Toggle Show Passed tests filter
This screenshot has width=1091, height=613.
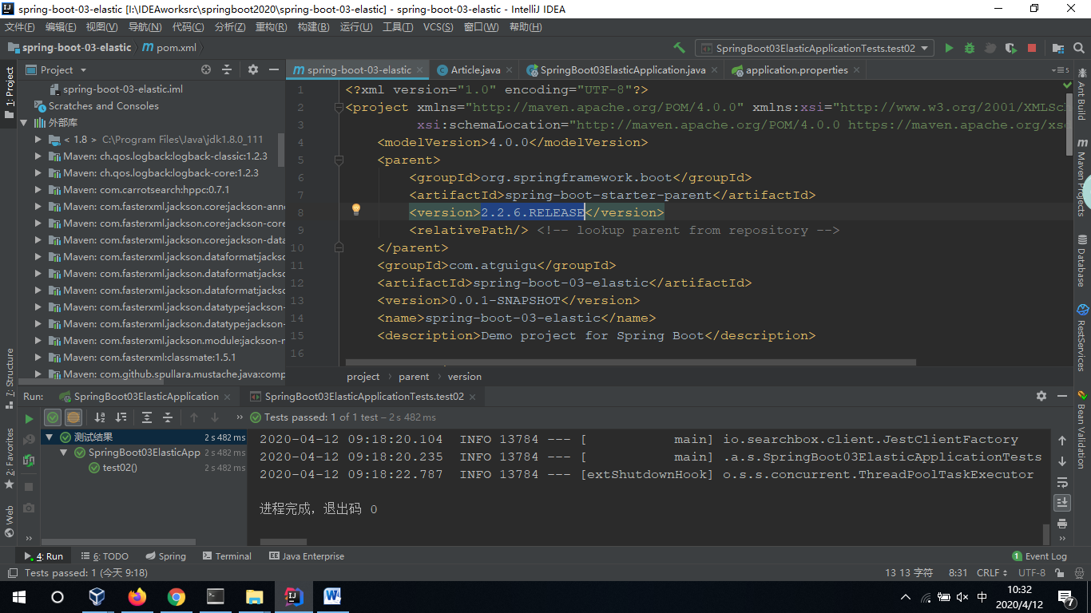point(52,417)
